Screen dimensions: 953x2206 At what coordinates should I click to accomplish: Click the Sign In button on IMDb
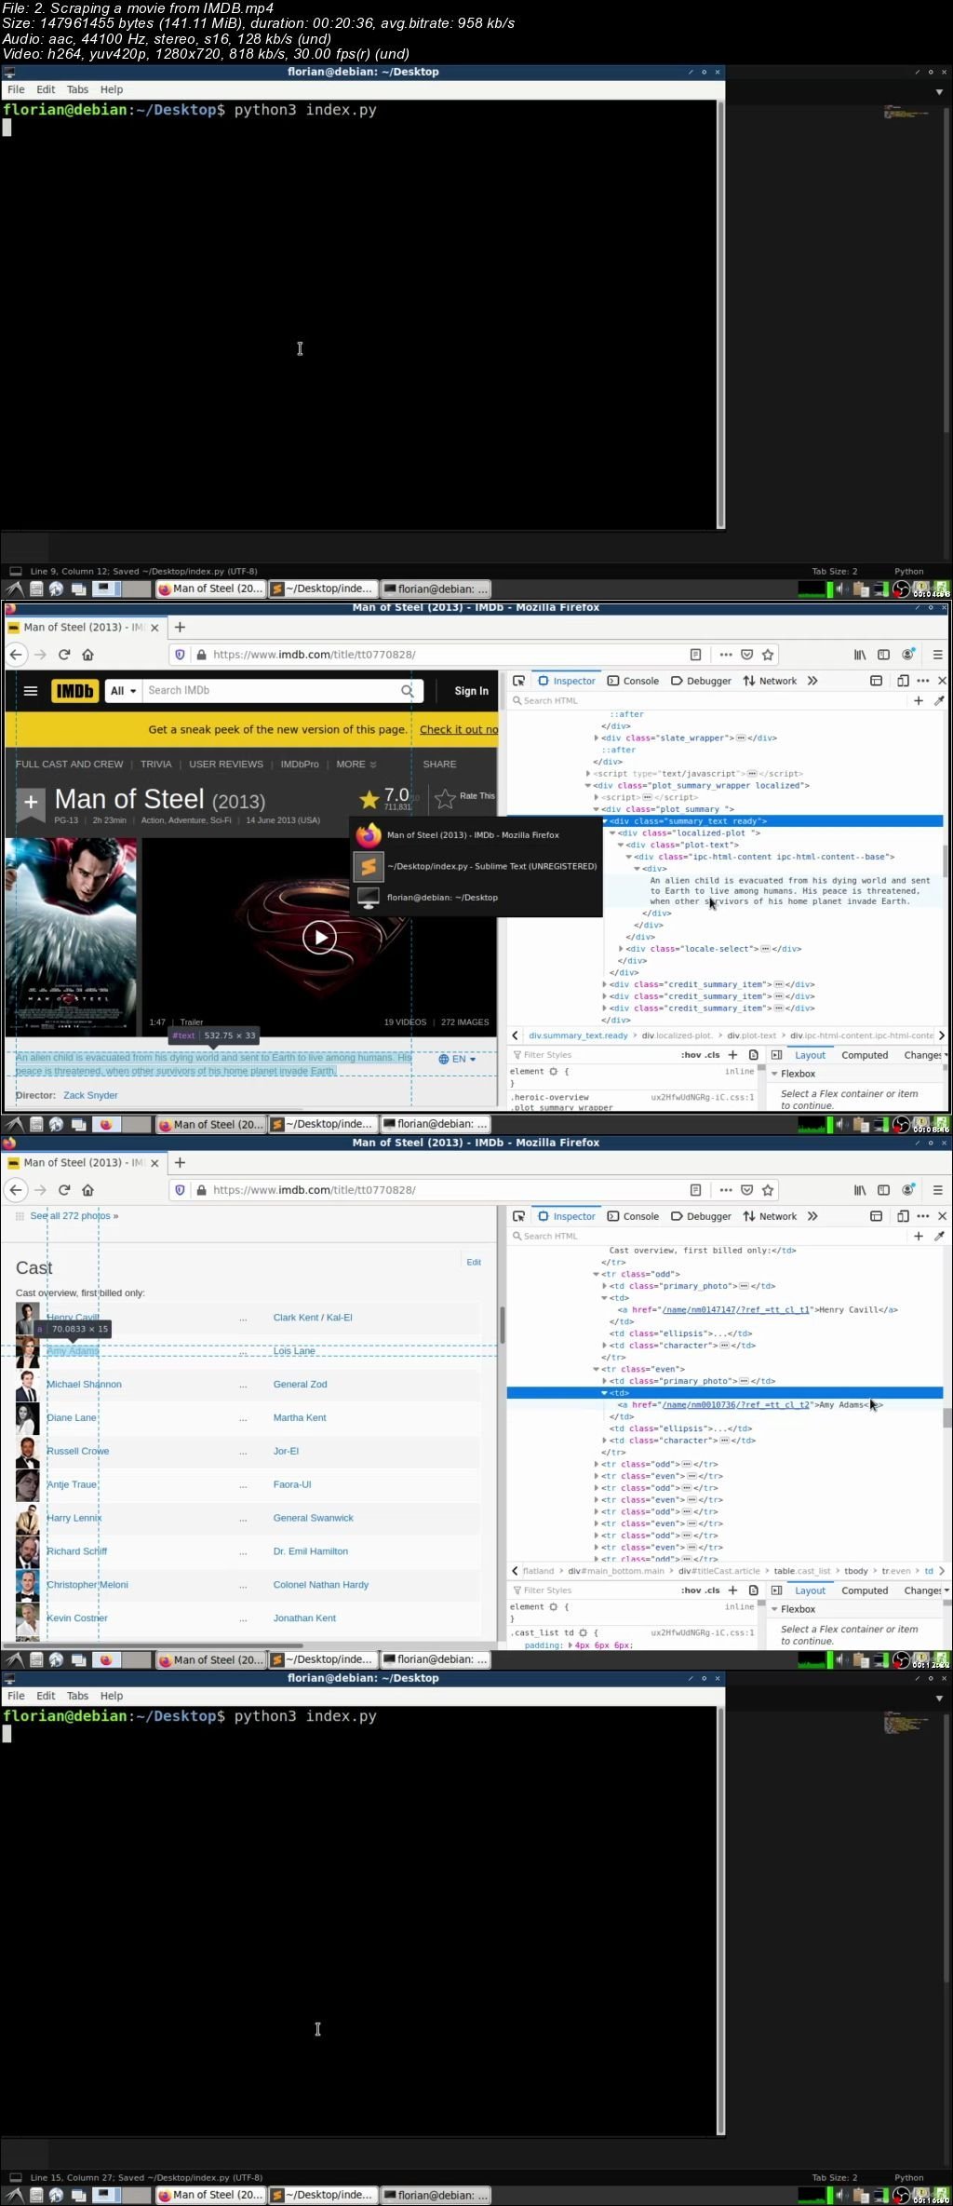coord(471,691)
